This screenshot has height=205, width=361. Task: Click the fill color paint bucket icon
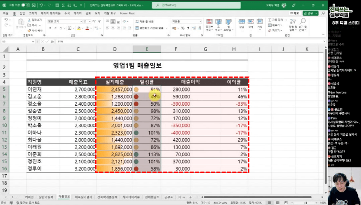pos(79,28)
